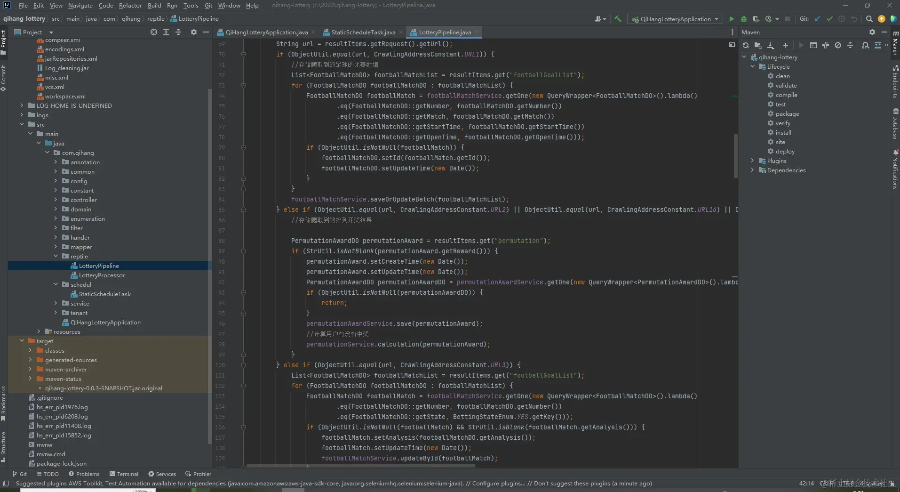Image resolution: width=900 pixels, height=492 pixels.
Task: Toggle Maven offline mode
Action: pyautogui.click(x=825, y=45)
